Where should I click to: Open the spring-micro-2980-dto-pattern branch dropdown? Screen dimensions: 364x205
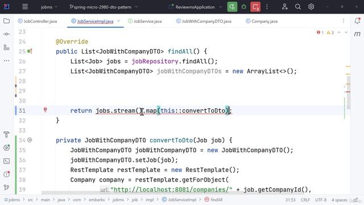[104, 7]
